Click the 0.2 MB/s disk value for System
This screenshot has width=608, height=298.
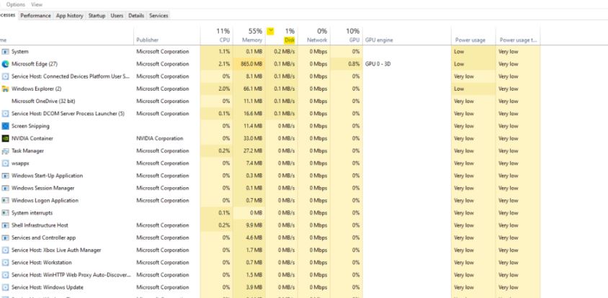285,52
